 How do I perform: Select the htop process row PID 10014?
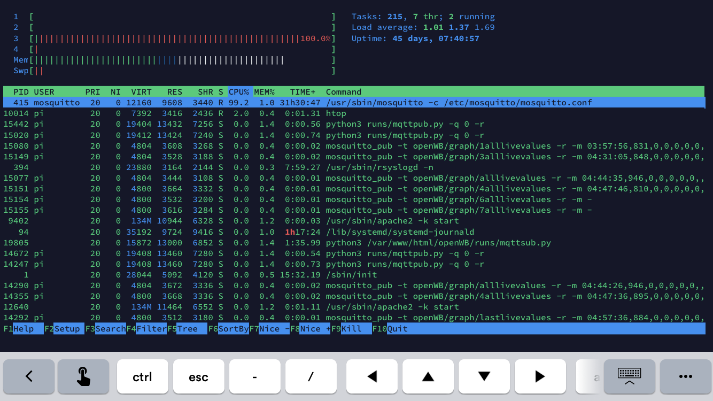[354, 113]
